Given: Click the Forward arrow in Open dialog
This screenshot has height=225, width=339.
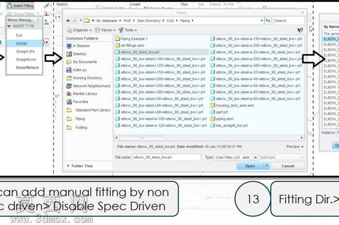Looking at the screenshot, I should [75, 21].
